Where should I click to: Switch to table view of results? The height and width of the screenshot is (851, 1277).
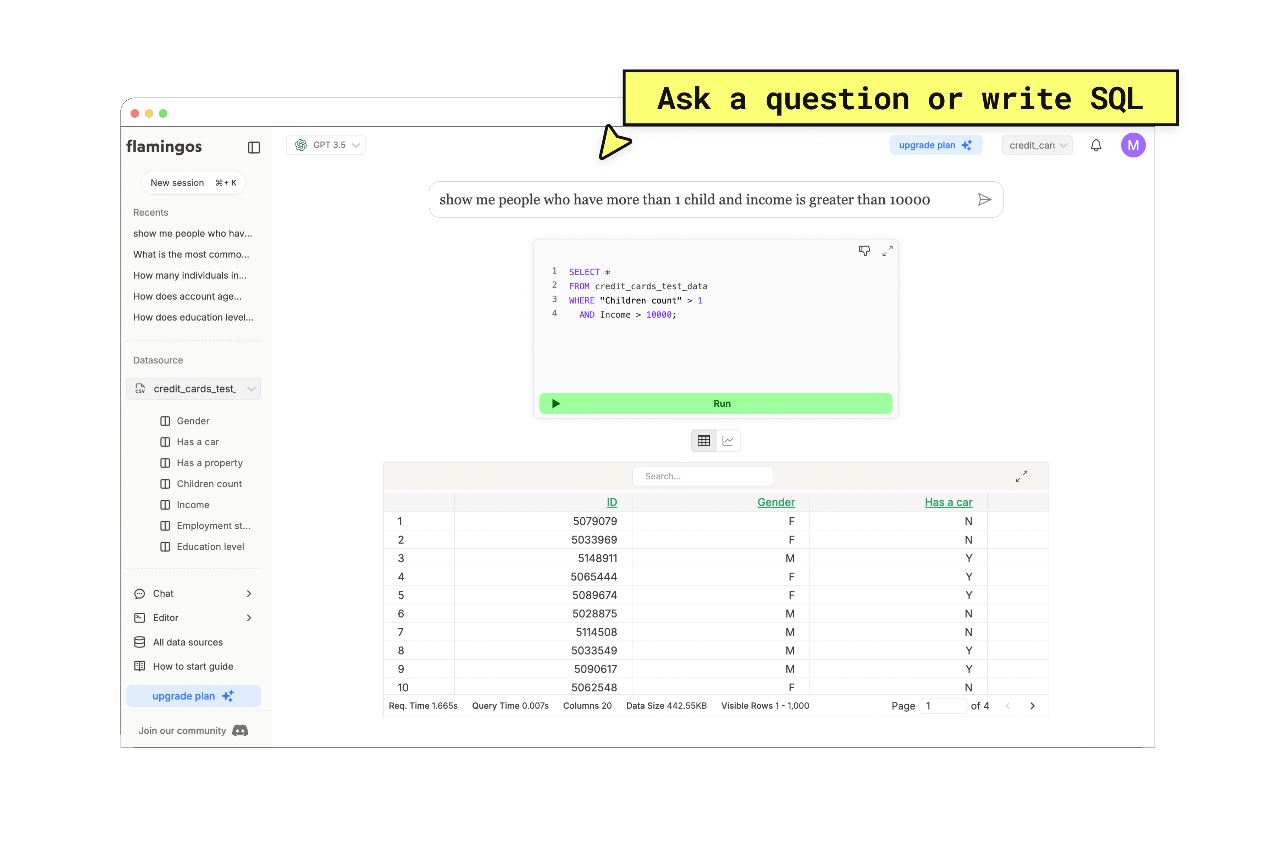tap(704, 441)
